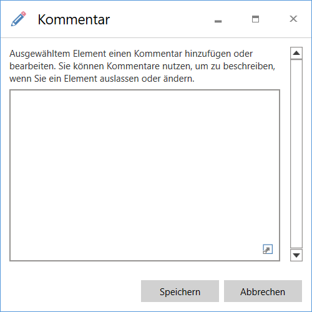Image resolution: width=312 pixels, height=312 pixels.
Task: Click inside the comment text area
Action: pyautogui.click(x=145, y=175)
